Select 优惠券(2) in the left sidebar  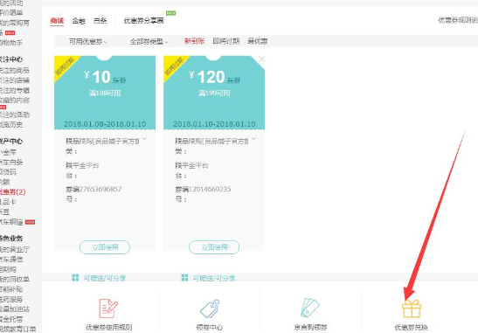[x=12, y=191]
